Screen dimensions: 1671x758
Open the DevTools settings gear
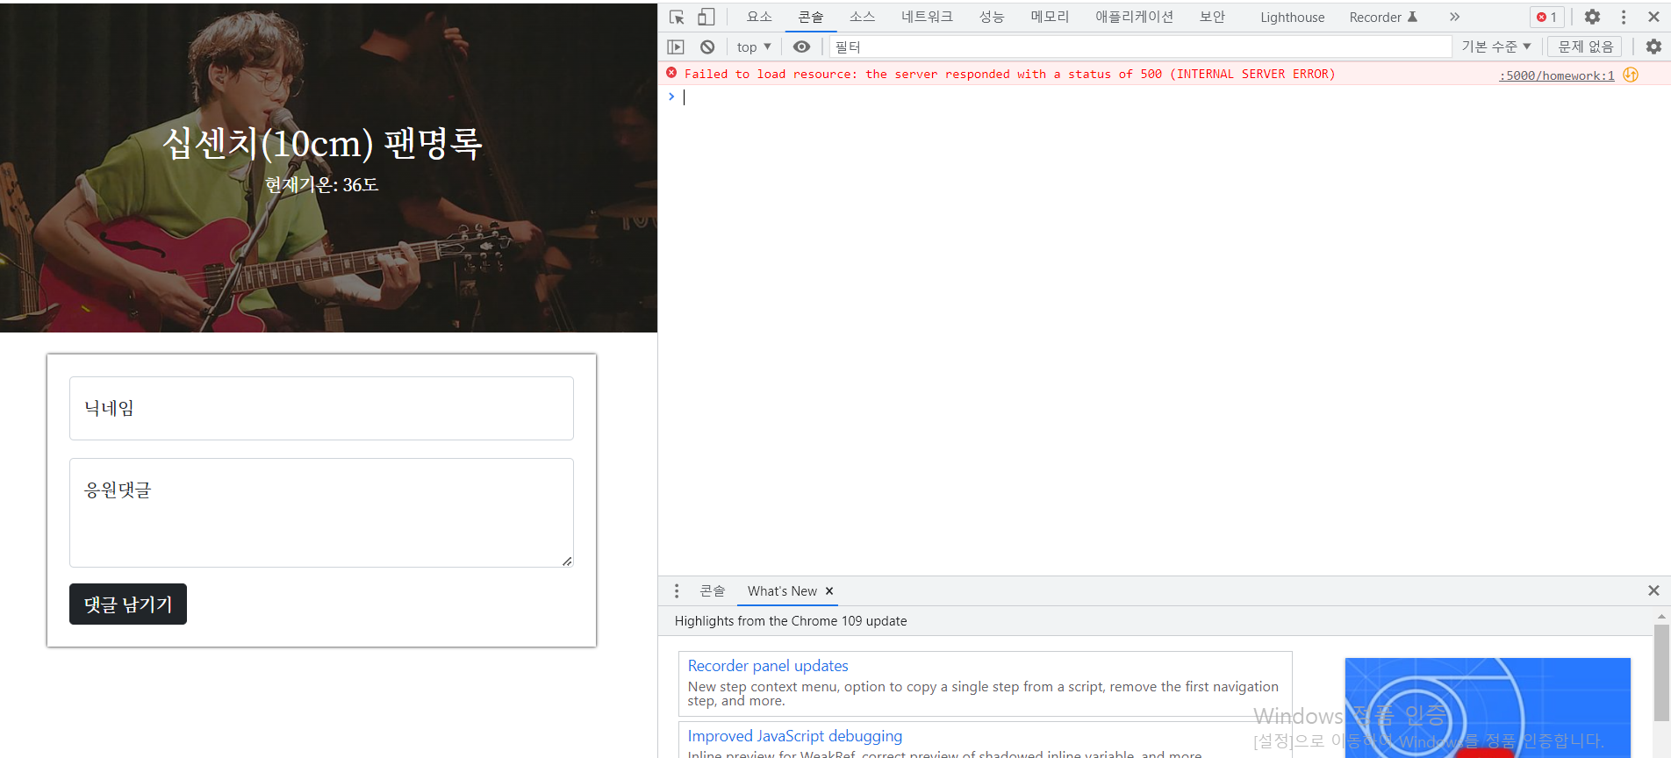pos(1592,18)
